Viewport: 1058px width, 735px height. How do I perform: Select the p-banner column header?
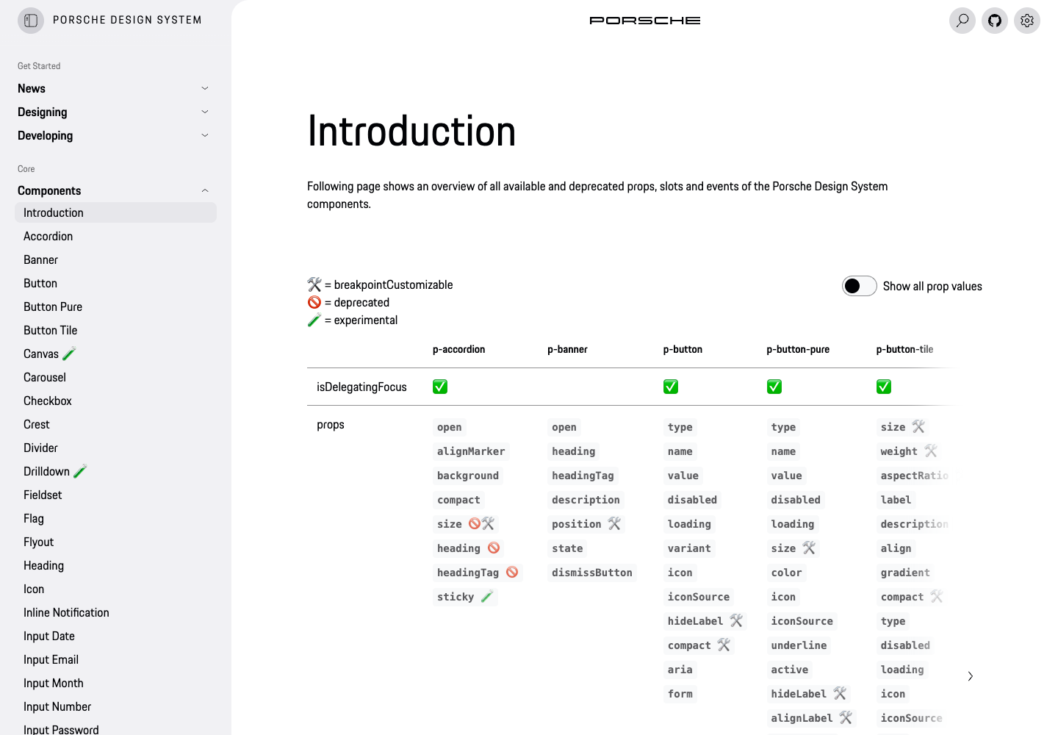[567, 349]
